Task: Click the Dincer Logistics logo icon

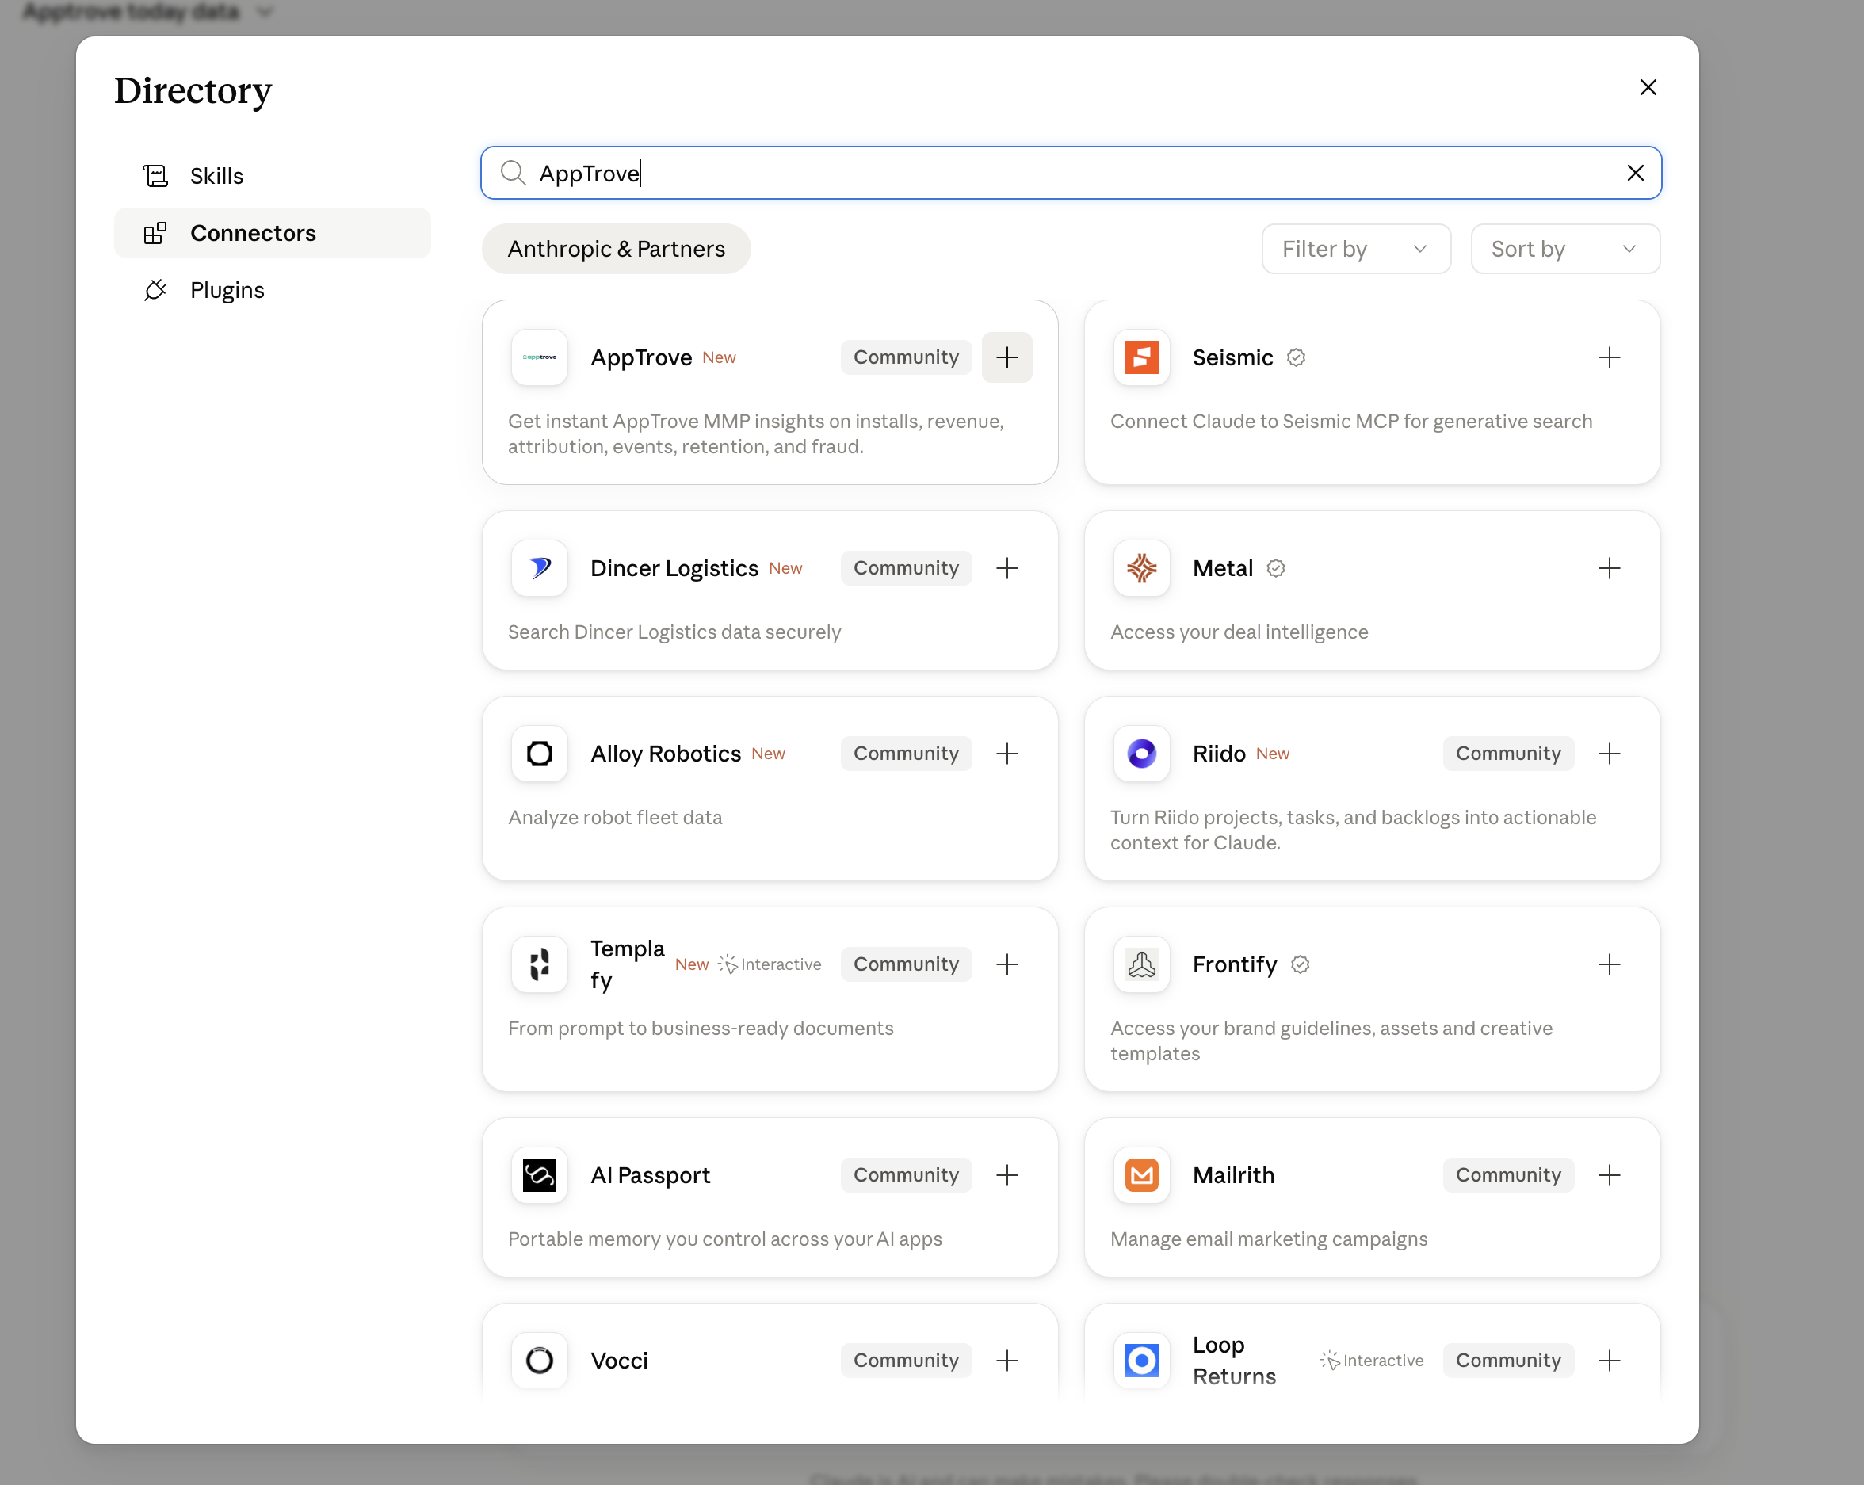Action: (540, 568)
